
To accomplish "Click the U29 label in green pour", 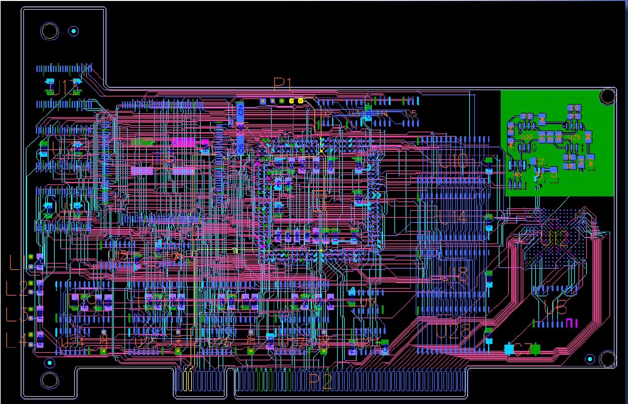I will (574, 137).
